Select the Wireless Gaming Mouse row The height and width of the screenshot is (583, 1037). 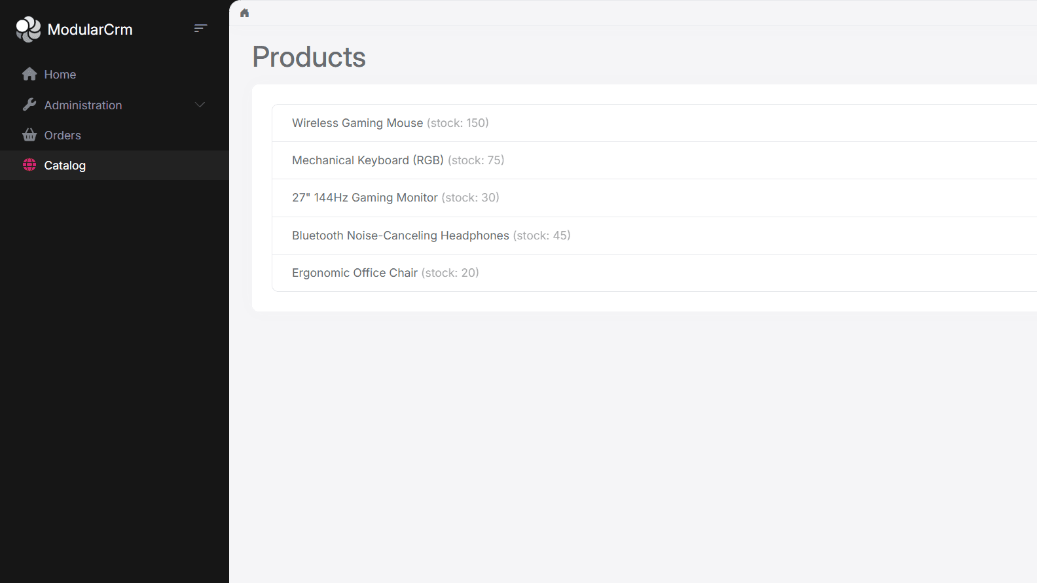(x=654, y=123)
